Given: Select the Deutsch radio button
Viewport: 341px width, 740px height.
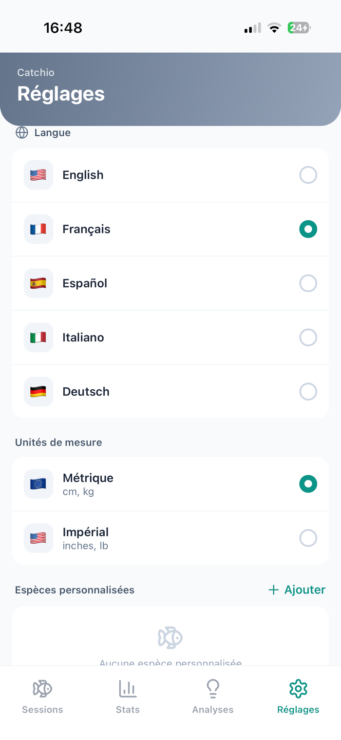Looking at the screenshot, I should 308,391.
